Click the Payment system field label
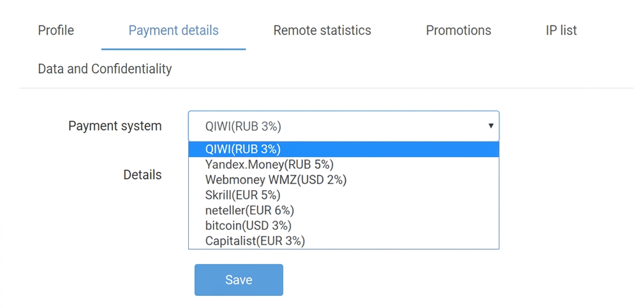 coord(115,126)
